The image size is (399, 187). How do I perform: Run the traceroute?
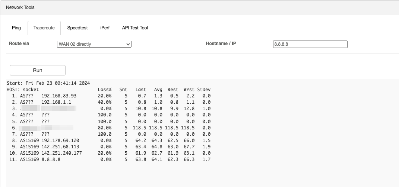click(x=38, y=70)
